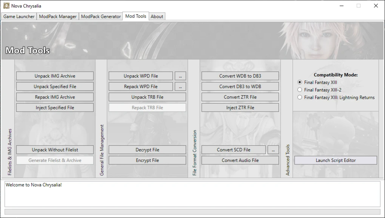Click Unpack Without Filelist button
The height and width of the screenshot is (218, 385).
point(55,150)
